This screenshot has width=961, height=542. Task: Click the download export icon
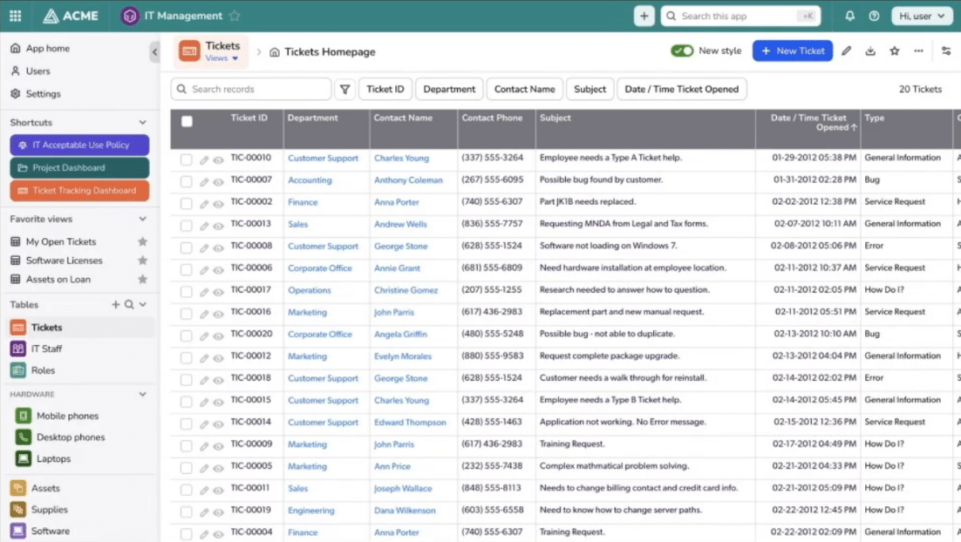870,51
